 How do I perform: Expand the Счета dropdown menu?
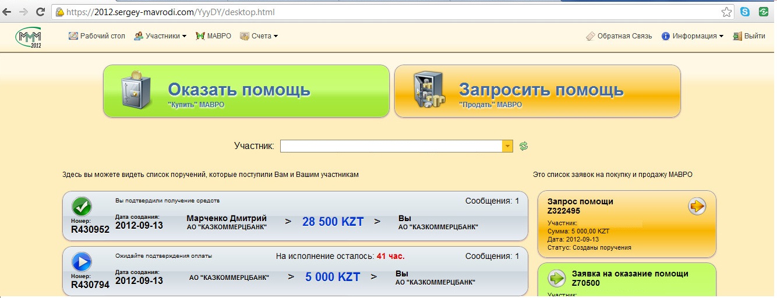[x=259, y=36]
